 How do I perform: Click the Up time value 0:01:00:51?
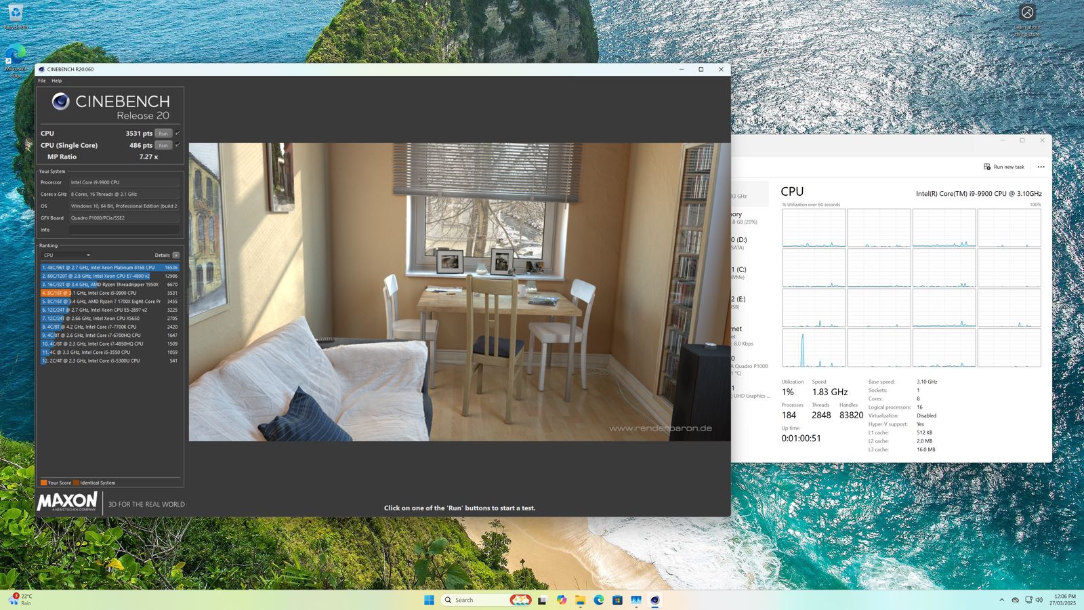(x=801, y=439)
